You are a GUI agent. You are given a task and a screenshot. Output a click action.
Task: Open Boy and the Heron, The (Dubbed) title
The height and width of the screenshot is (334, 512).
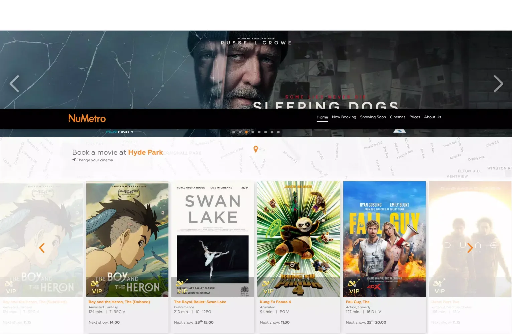[x=119, y=302]
